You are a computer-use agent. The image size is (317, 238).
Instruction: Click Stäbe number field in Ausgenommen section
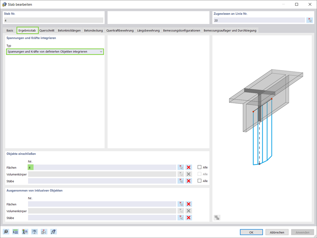click(x=102, y=218)
